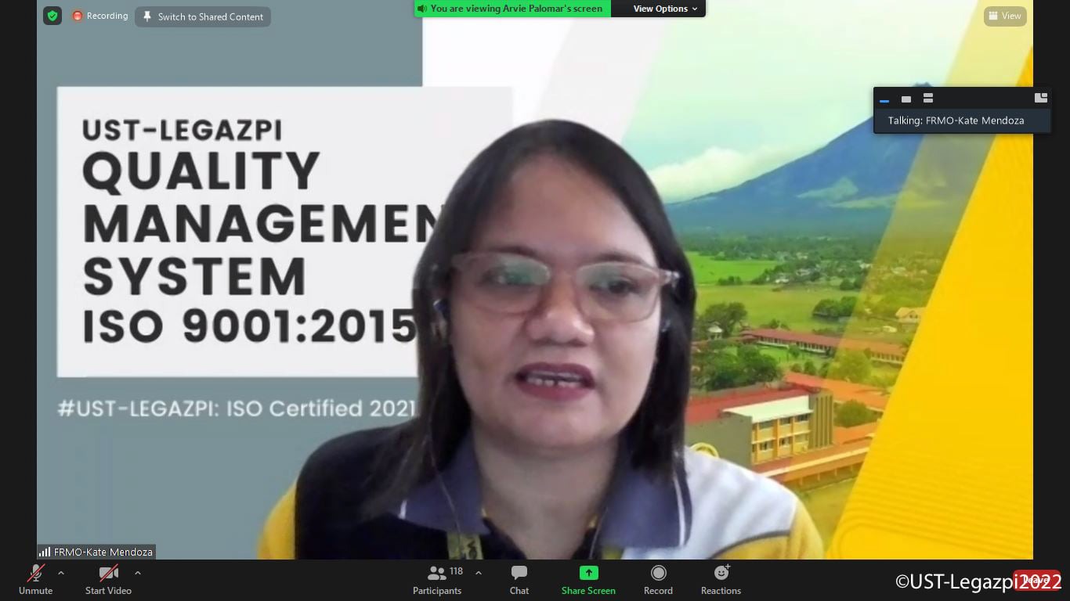The height and width of the screenshot is (601, 1070).
Task: Hide video thumbnail with the blue minimize bar
Action: point(884,100)
